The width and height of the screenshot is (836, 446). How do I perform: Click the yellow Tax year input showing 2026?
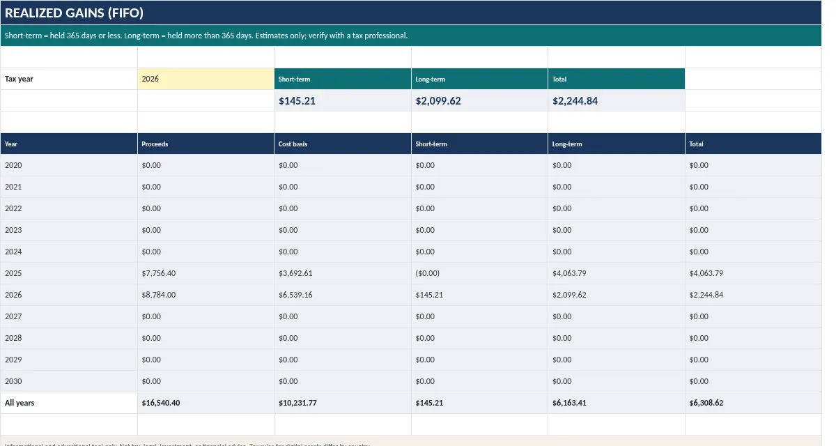click(206, 79)
